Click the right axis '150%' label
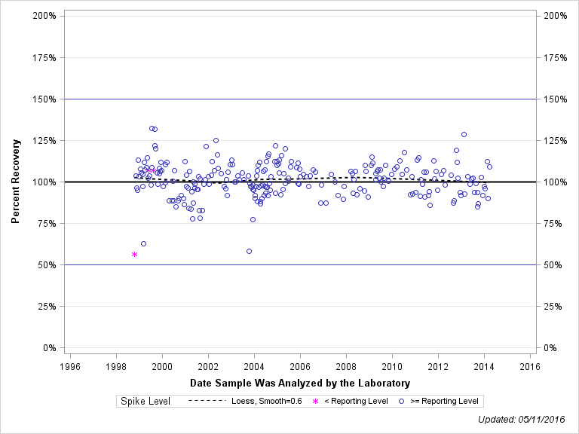This screenshot has height=434, width=579. point(556,99)
